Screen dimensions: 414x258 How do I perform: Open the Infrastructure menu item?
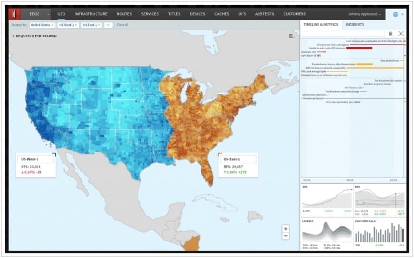(x=91, y=14)
